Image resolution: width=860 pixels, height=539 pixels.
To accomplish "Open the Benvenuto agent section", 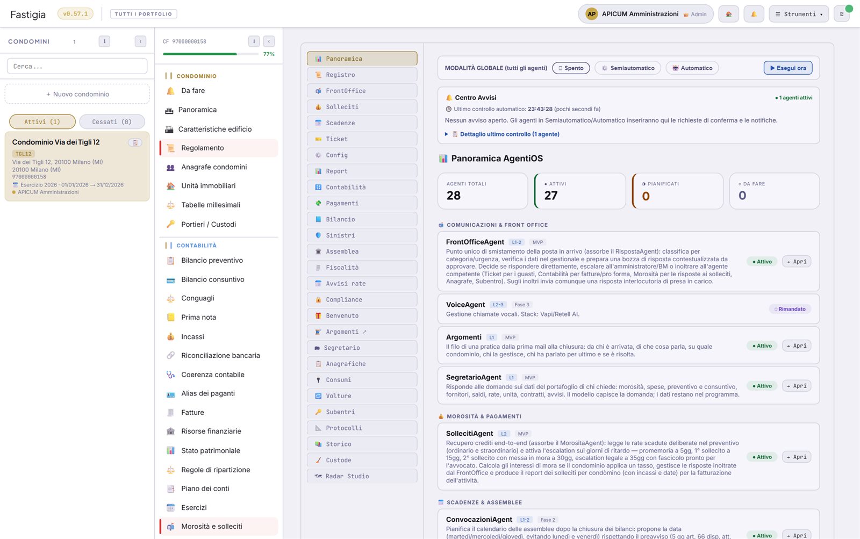I will (x=362, y=316).
